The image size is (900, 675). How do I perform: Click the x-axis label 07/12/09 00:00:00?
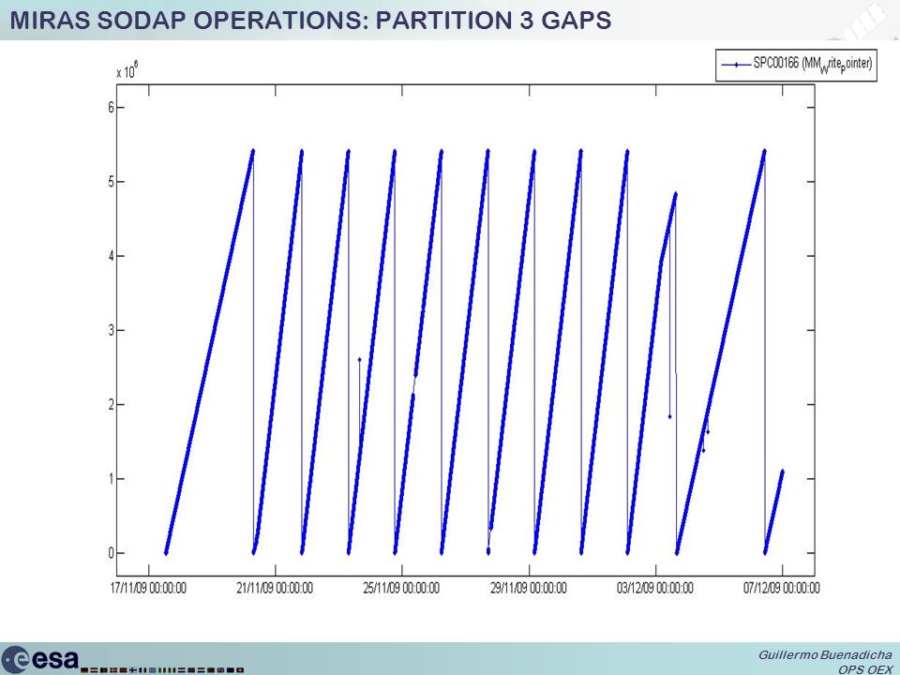[x=782, y=588]
